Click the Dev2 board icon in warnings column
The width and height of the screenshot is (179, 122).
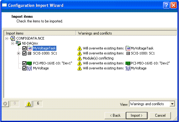click(128, 63)
